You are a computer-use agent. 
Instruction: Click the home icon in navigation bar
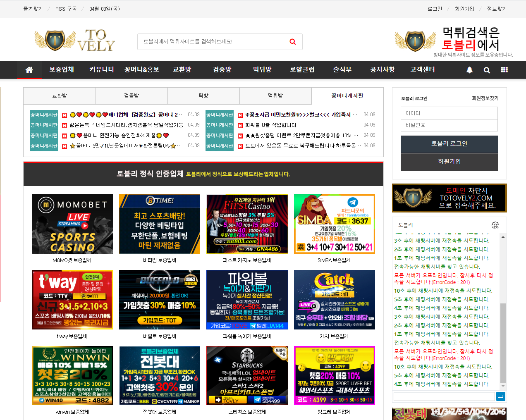pyautogui.click(x=29, y=70)
